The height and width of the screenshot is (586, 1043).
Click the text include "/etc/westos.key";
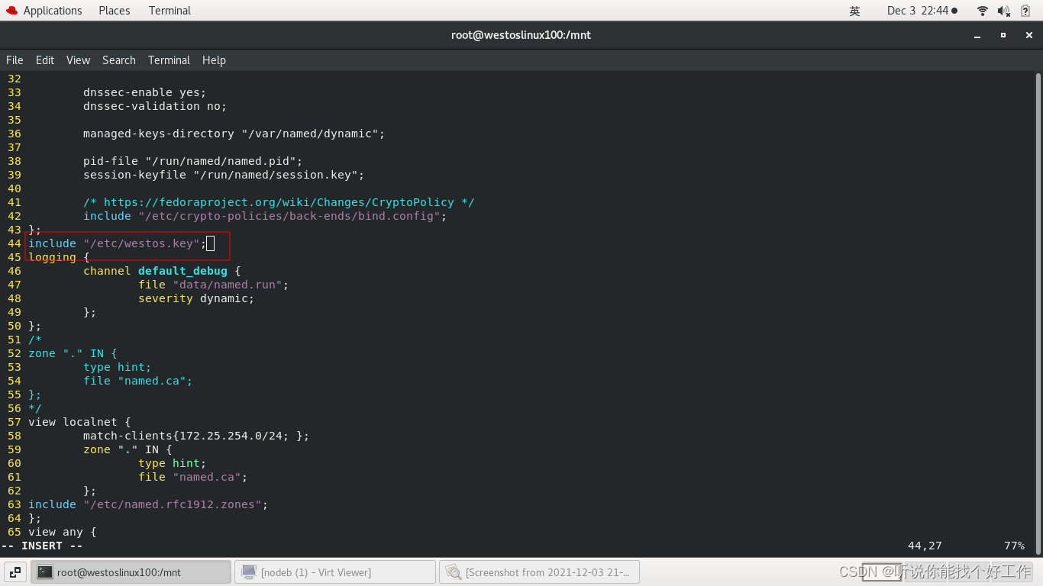[118, 243]
